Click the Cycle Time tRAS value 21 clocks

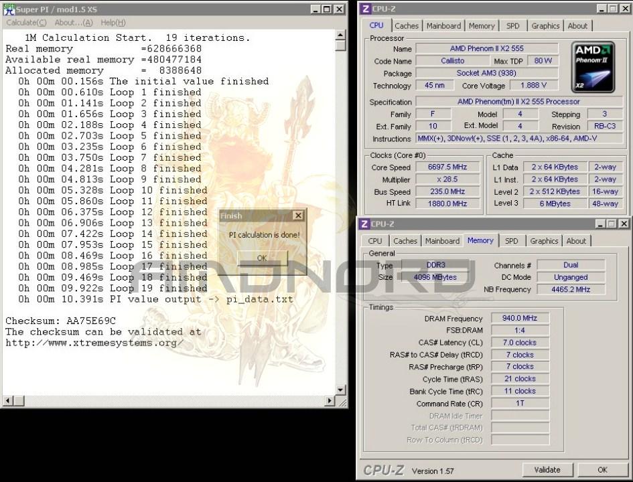(x=520, y=379)
